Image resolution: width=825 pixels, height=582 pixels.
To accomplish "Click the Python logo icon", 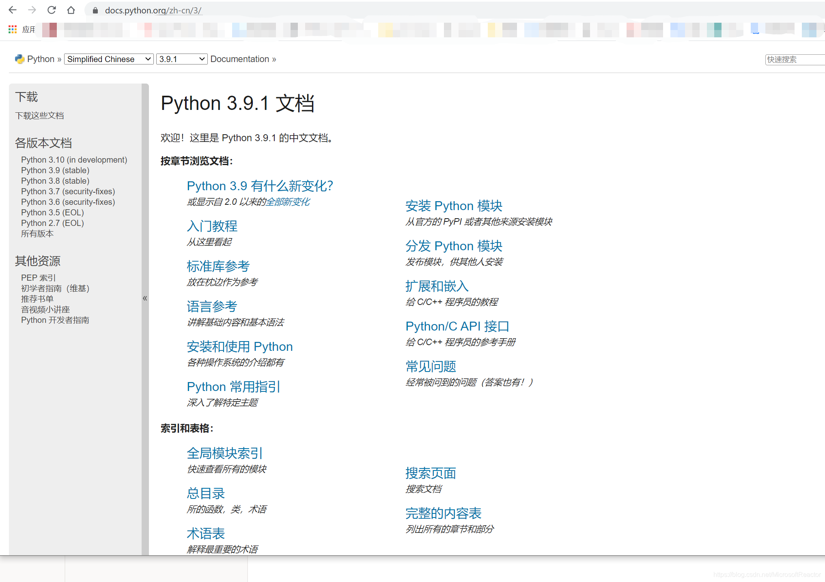I will point(19,59).
